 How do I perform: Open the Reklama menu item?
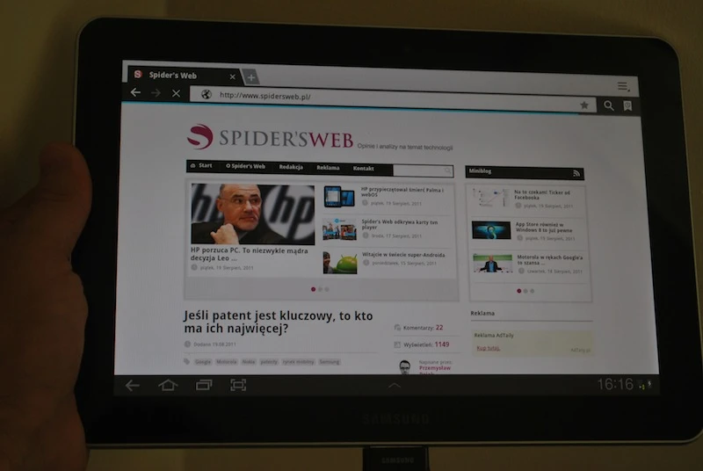point(328,168)
